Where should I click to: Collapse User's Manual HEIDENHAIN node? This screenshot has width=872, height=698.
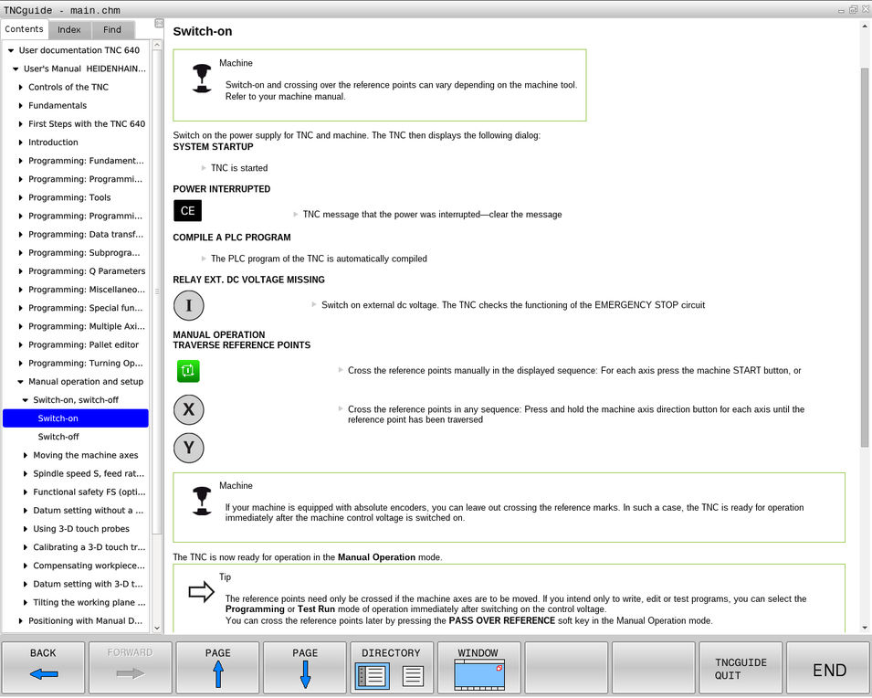click(x=16, y=69)
